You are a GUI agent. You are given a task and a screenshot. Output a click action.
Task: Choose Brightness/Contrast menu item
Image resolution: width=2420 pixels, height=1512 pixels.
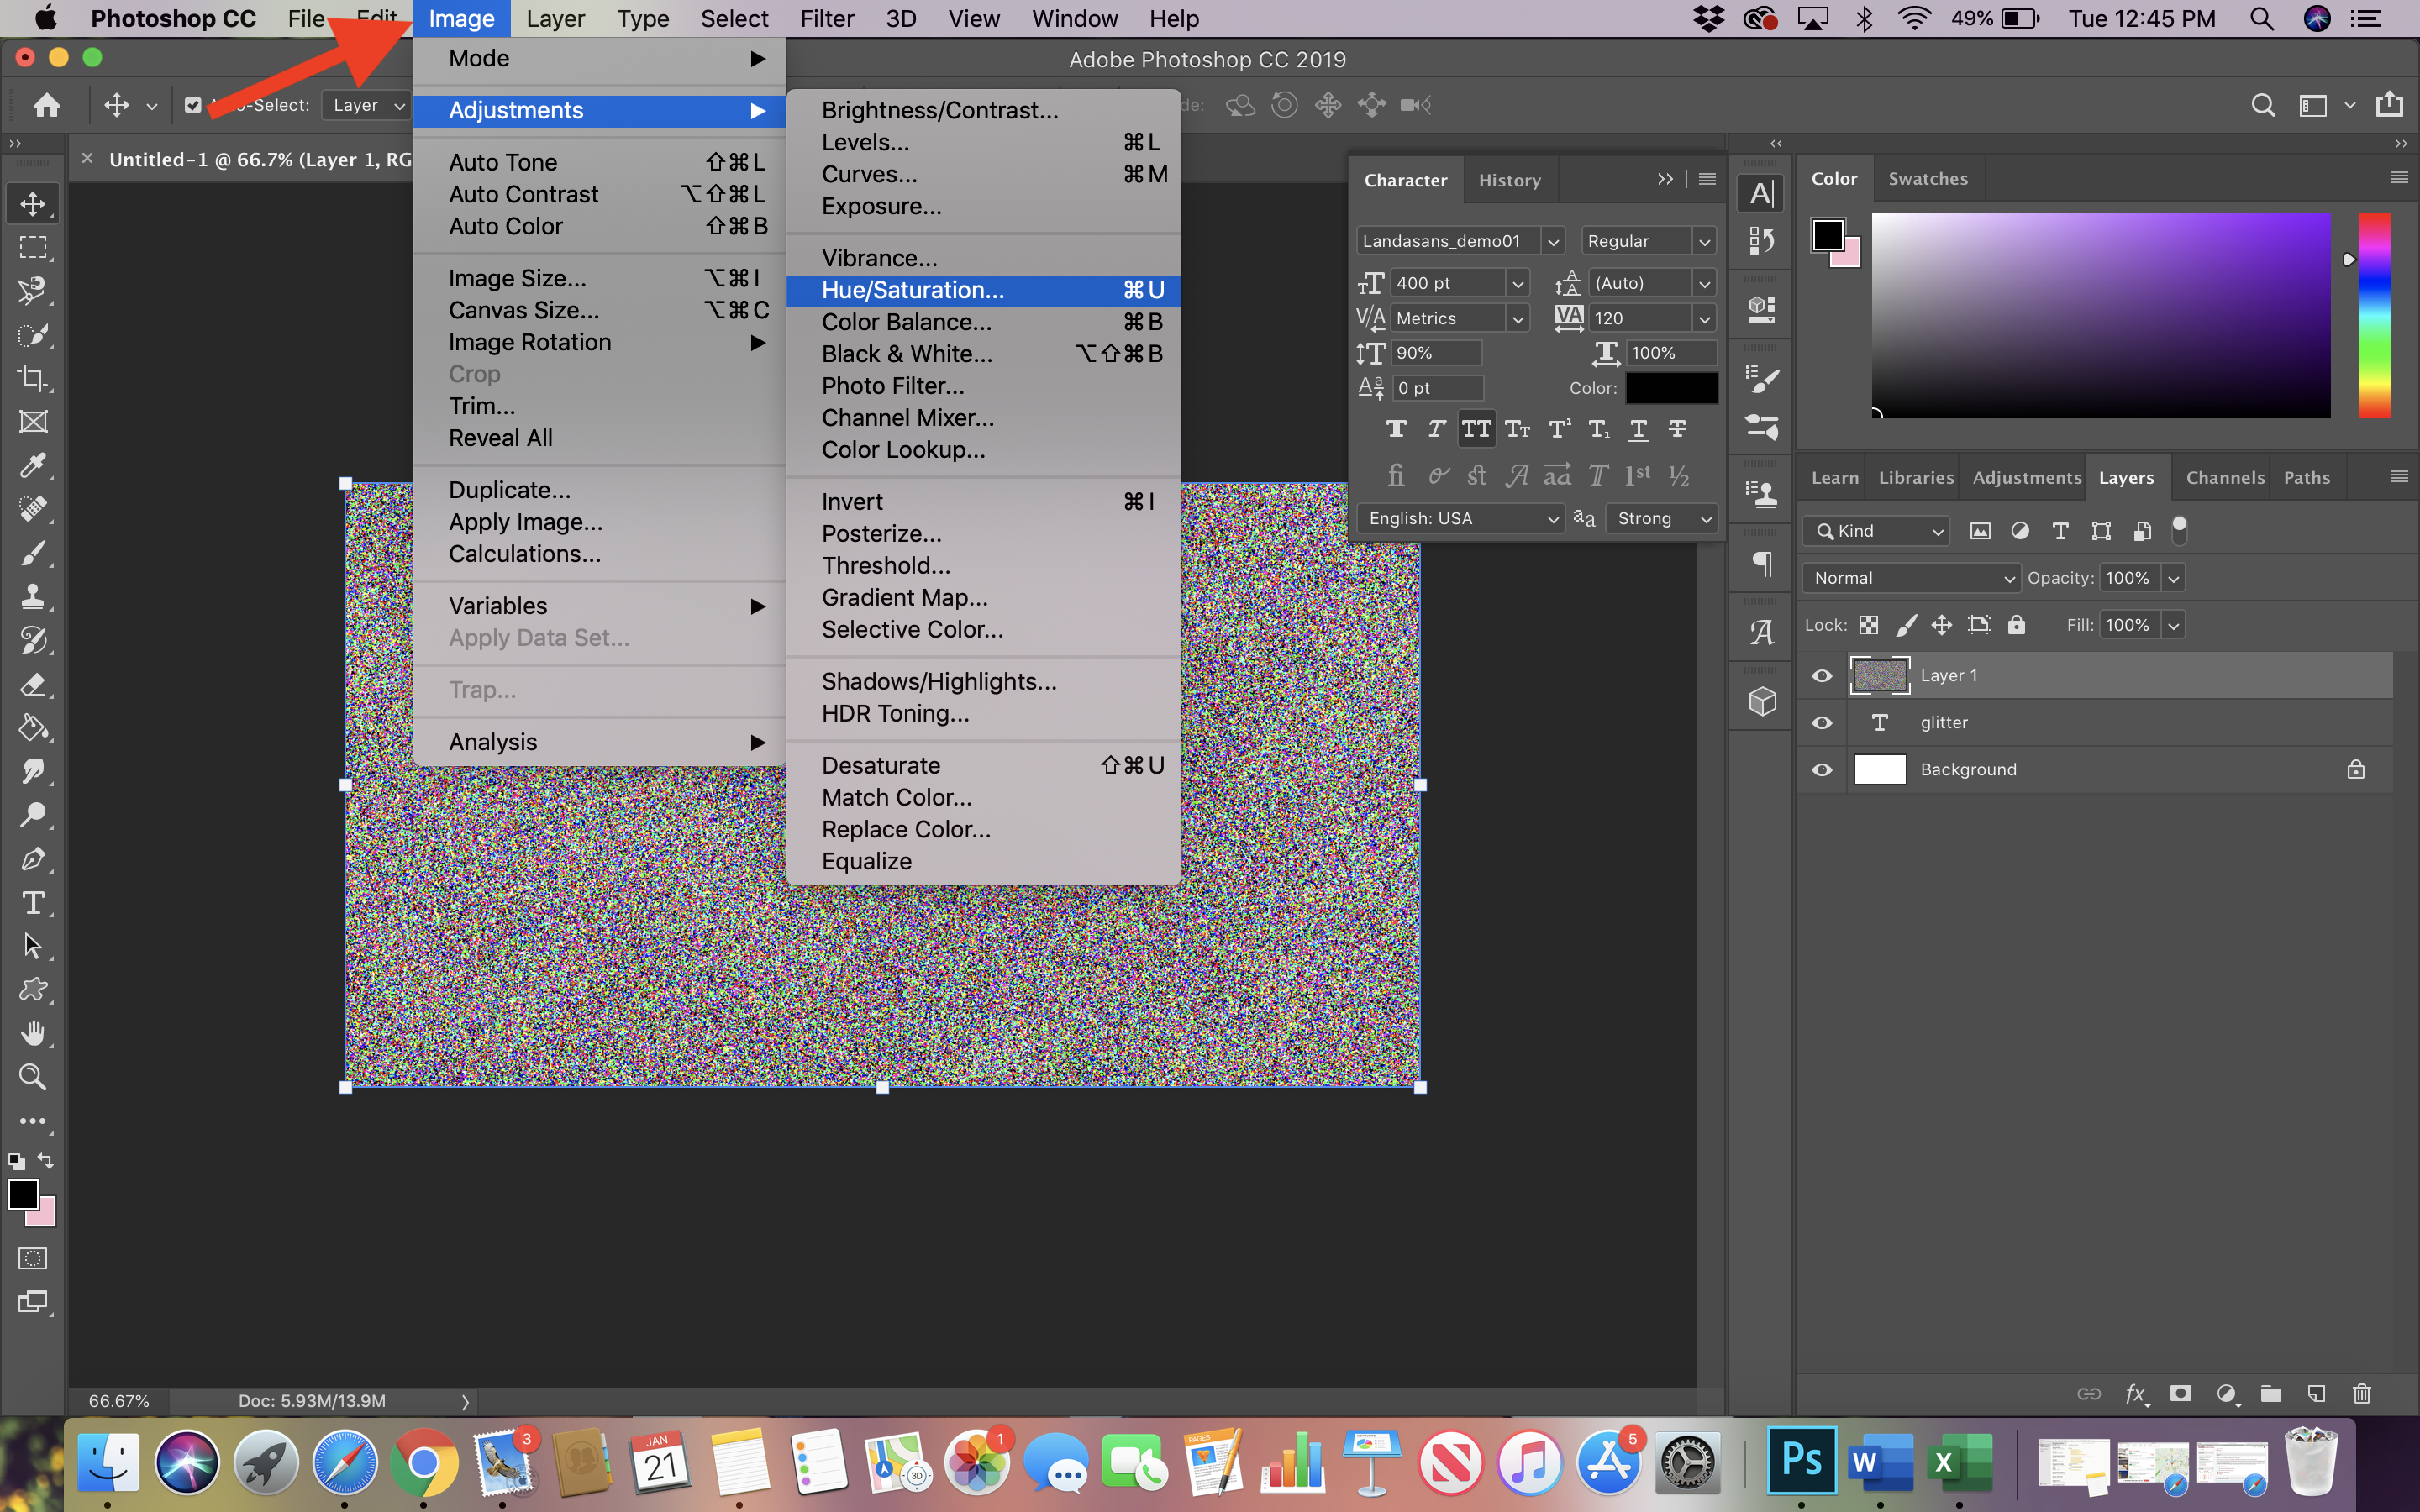tap(984, 110)
